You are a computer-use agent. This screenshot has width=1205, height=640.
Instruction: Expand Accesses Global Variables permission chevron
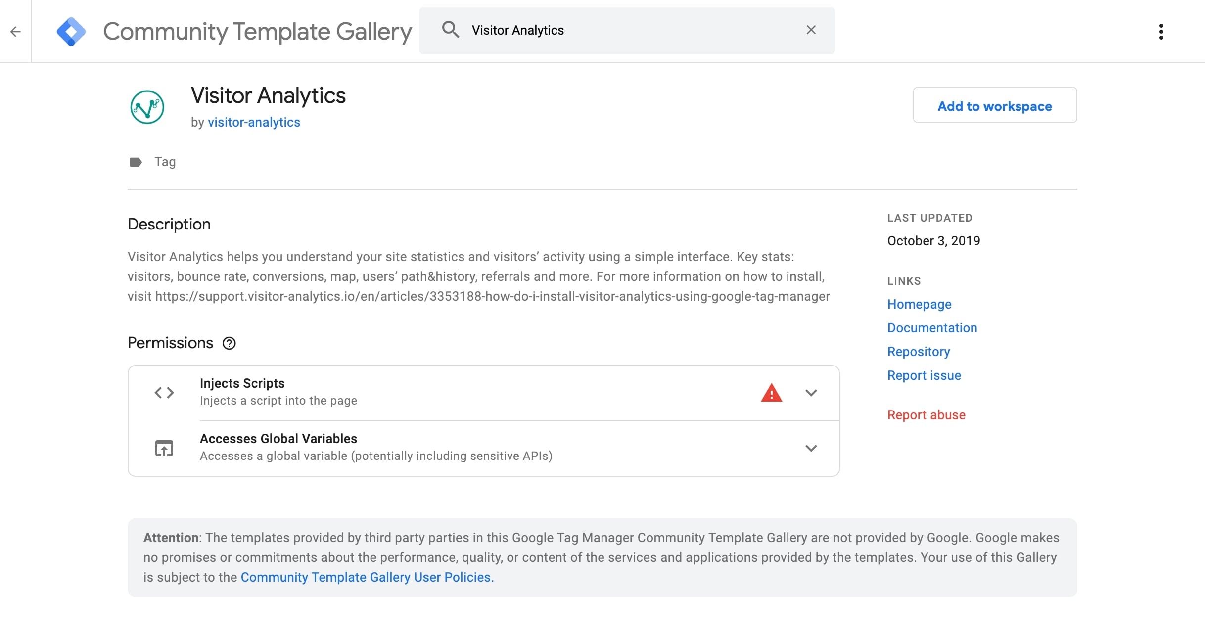click(x=811, y=448)
